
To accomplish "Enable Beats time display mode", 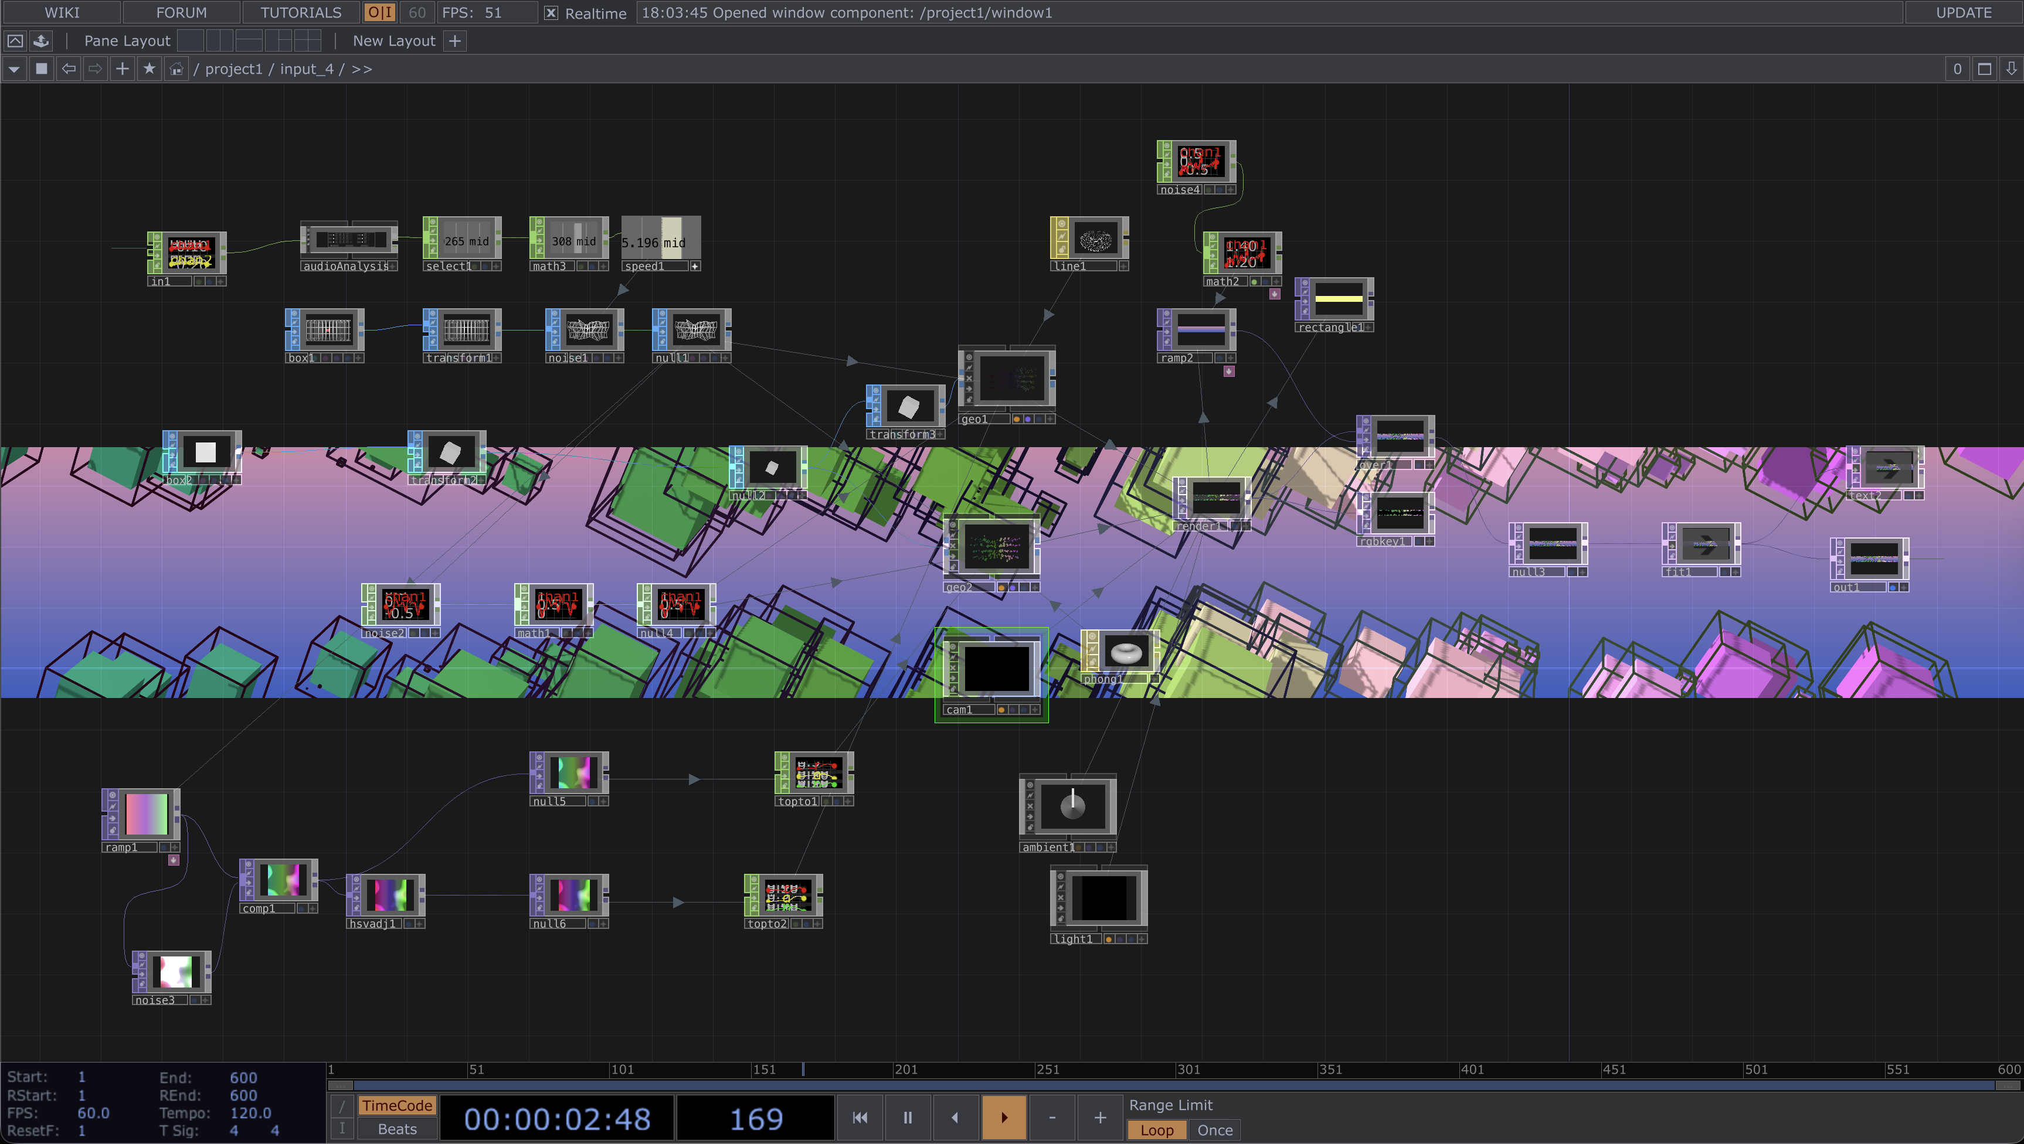I will pyautogui.click(x=397, y=1129).
